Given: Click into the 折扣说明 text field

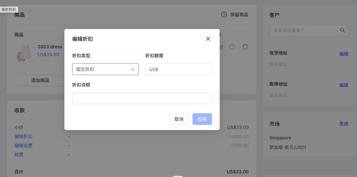Looking at the screenshot, I should coord(142,98).
